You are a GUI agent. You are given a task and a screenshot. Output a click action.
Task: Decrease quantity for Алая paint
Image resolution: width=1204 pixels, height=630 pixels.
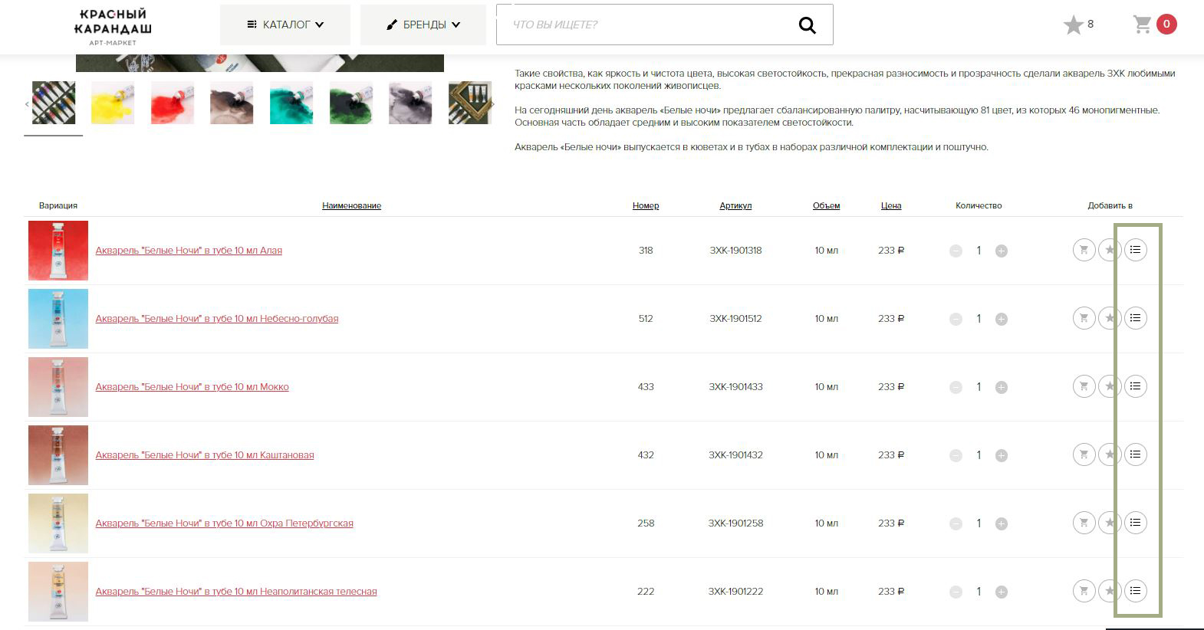tap(956, 251)
